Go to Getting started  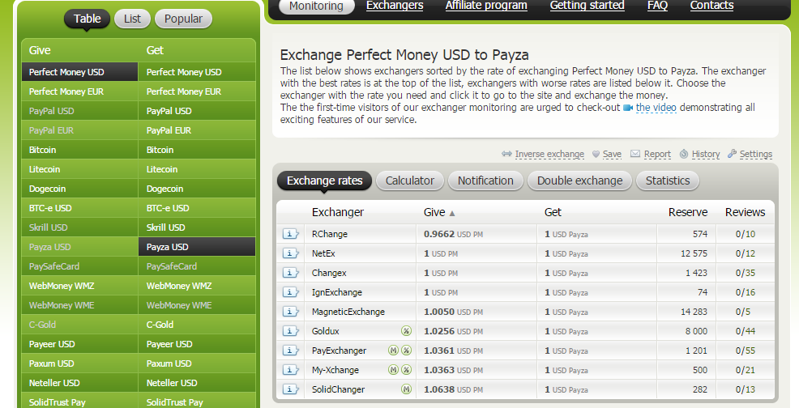(587, 6)
